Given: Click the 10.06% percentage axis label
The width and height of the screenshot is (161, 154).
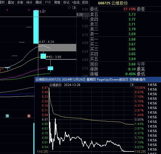Looking at the screenshot, I should [140, 88].
